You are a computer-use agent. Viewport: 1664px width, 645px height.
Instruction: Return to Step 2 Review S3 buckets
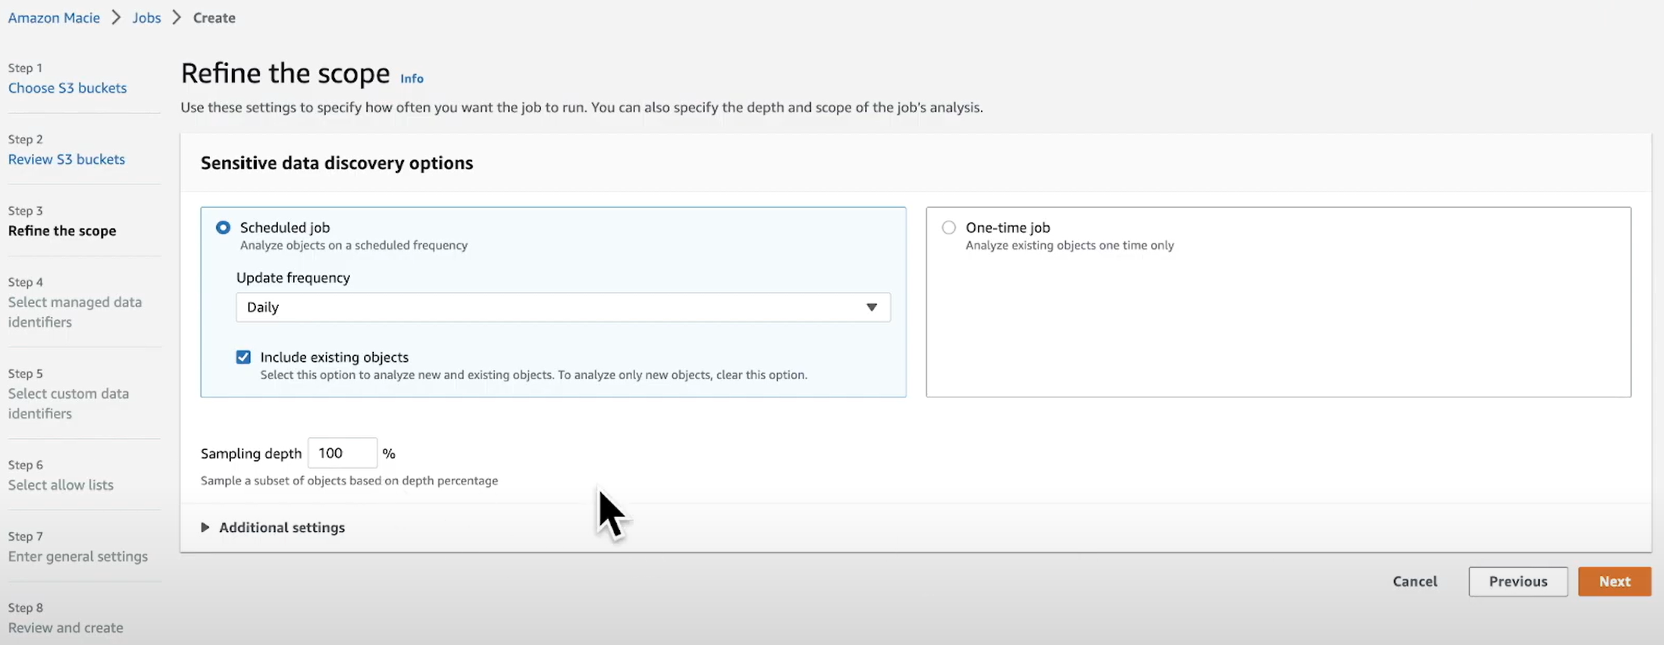[66, 160]
